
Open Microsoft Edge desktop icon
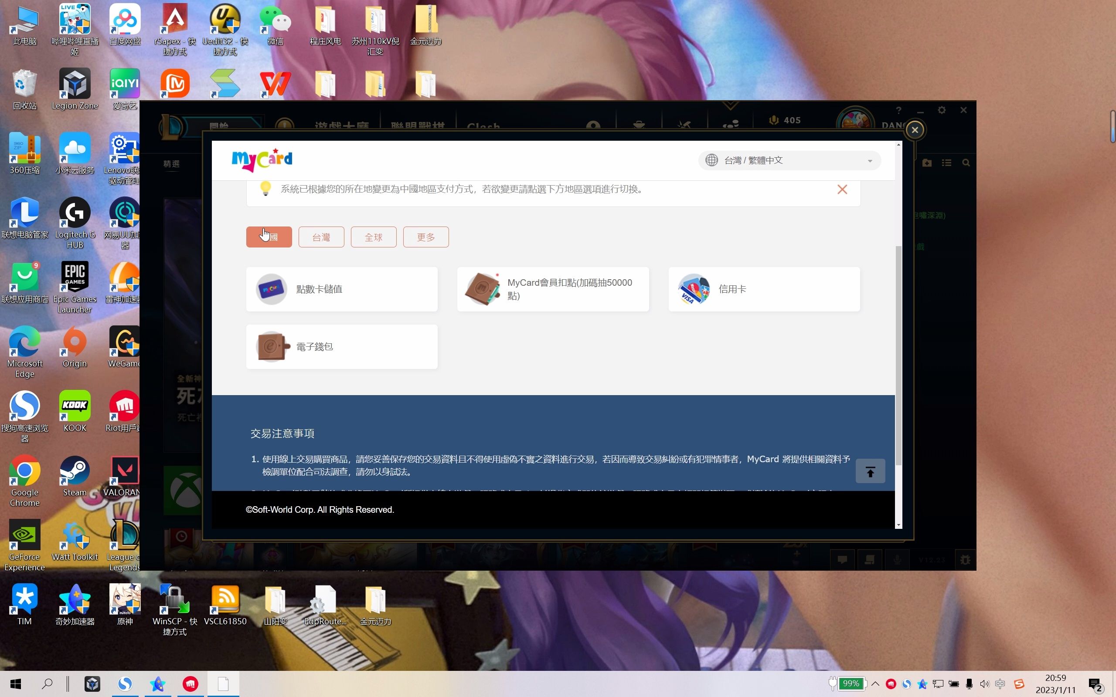[x=25, y=353]
